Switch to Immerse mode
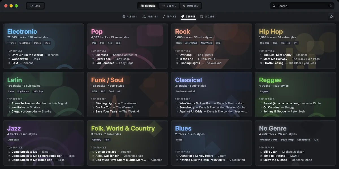Screen dimensions: 339x169 (191, 6)
